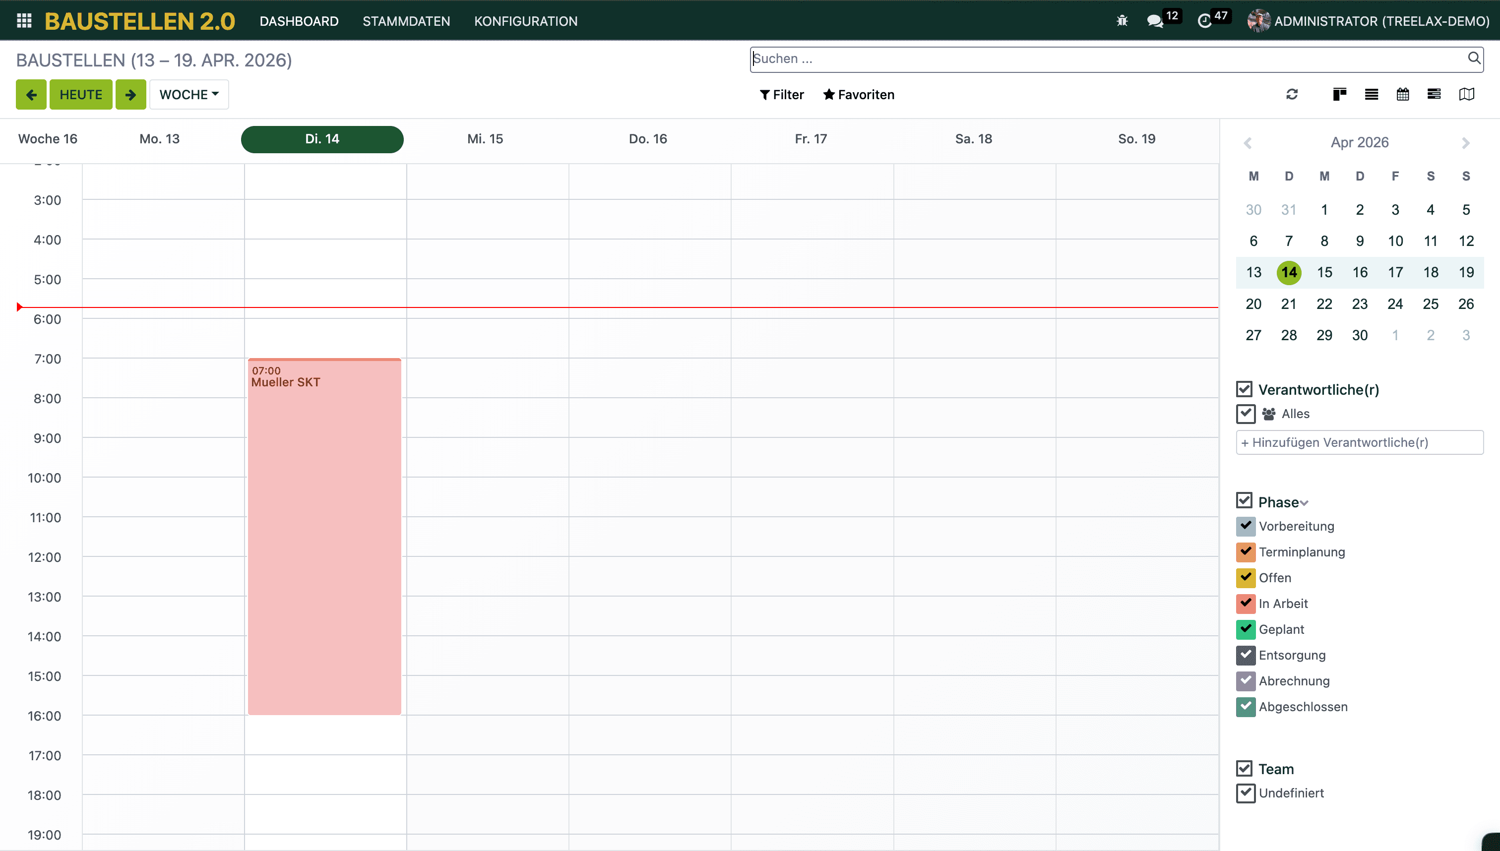Open the Woche view range dropdown

[189, 95]
